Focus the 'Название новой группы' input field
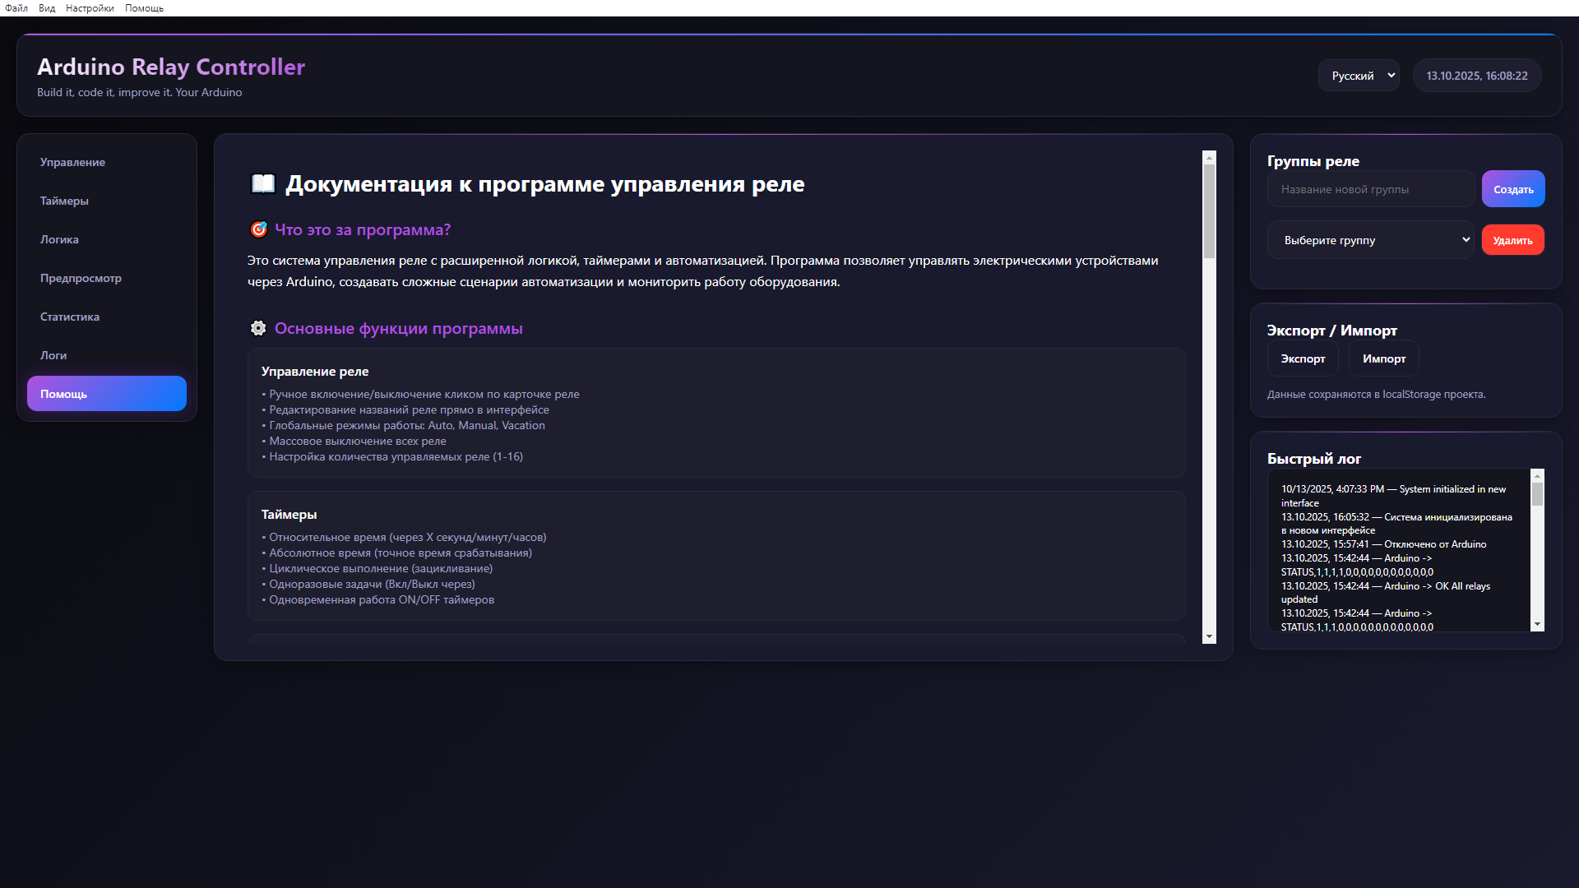The image size is (1579, 888). 1370,189
